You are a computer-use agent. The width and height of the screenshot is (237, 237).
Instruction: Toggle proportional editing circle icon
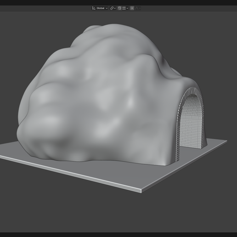pos(132,8)
